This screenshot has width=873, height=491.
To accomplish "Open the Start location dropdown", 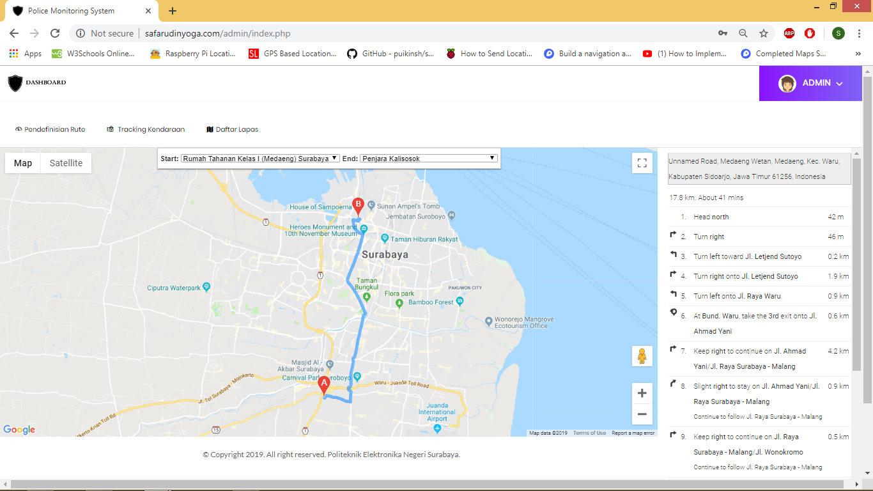I will pyautogui.click(x=259, y=159).
